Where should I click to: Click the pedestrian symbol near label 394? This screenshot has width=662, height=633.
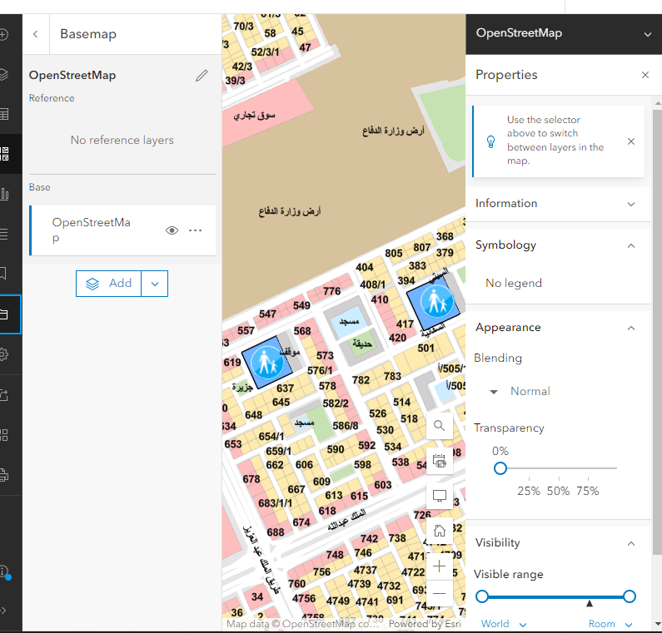pyautogui.click(x=436, y=302)
